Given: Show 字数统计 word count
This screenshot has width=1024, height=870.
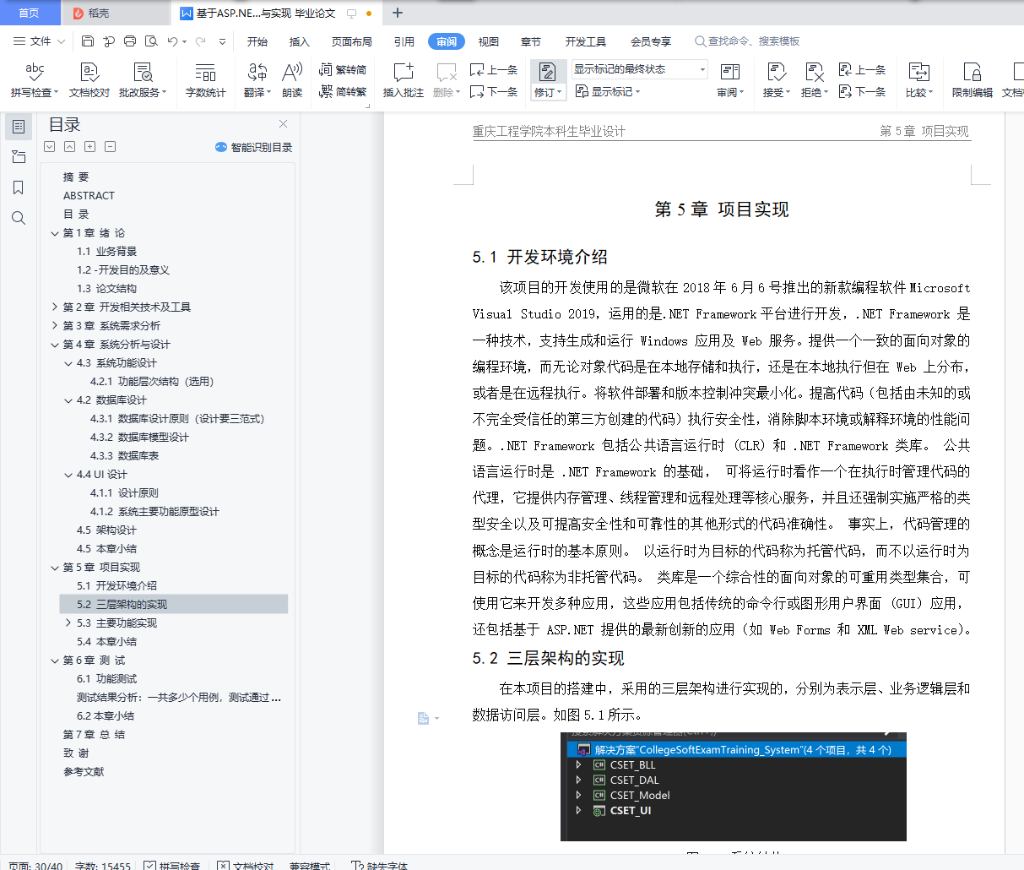Looking at the screenshot, I should (206, 80).
